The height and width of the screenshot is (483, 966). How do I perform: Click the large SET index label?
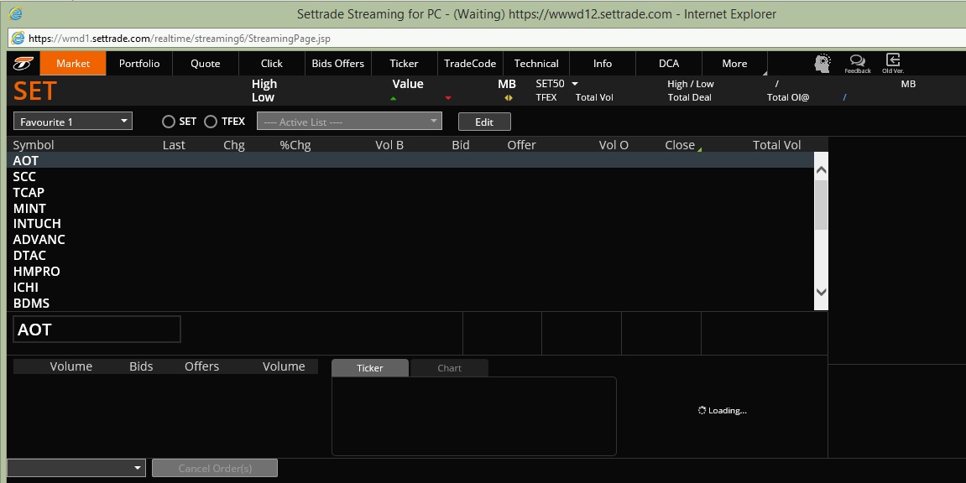click(x=35, y=91)
